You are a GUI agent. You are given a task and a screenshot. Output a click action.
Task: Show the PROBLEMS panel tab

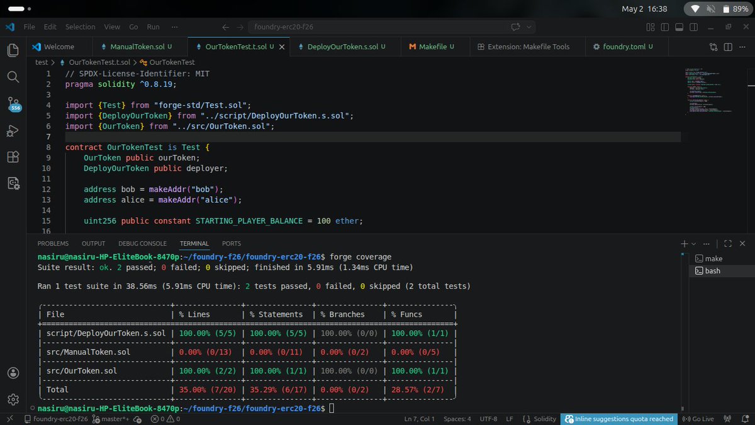[x=53, y=244]
